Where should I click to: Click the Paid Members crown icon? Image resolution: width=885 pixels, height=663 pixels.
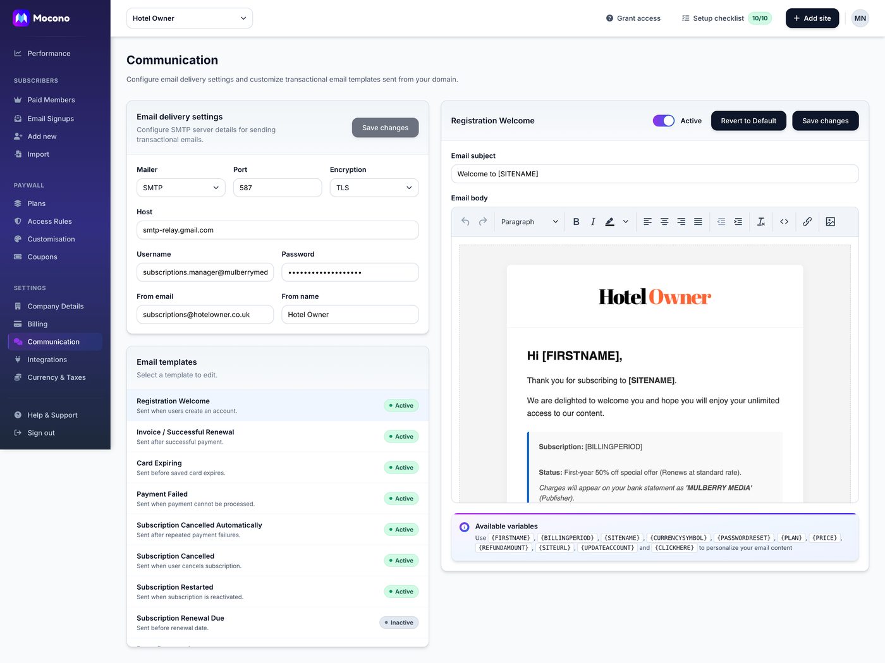(18, 100)
